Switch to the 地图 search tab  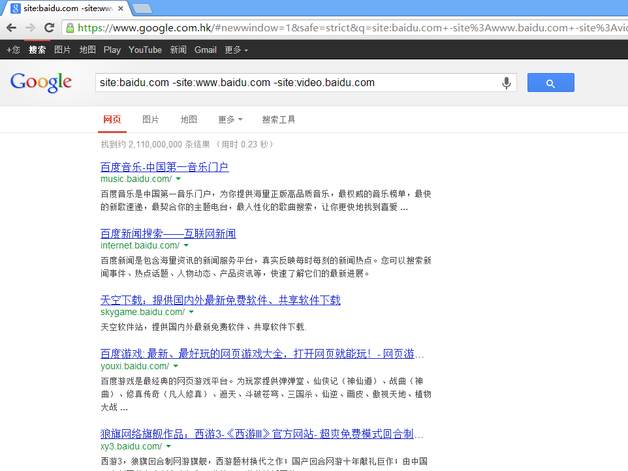(x=189, y=119)
